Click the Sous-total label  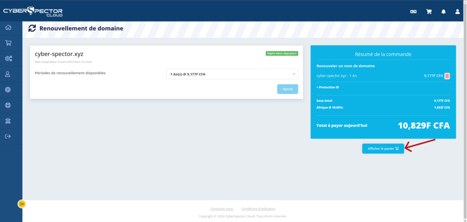[x=325, y=101]
